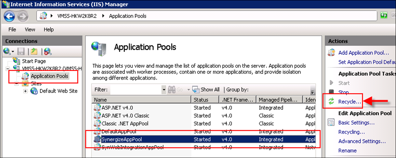
Task: Open the Filter combo box dropdown arrow
Action: tap(164, 90)
